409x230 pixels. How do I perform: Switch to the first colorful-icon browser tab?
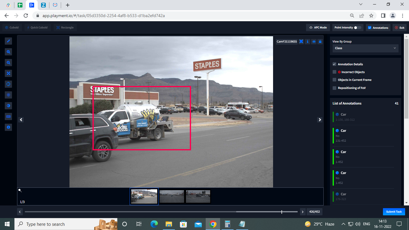point(8,5)
